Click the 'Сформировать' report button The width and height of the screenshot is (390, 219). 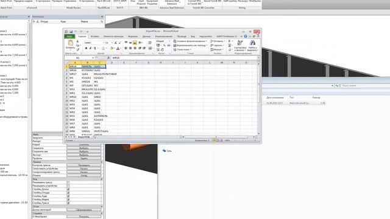coord(84,210)
